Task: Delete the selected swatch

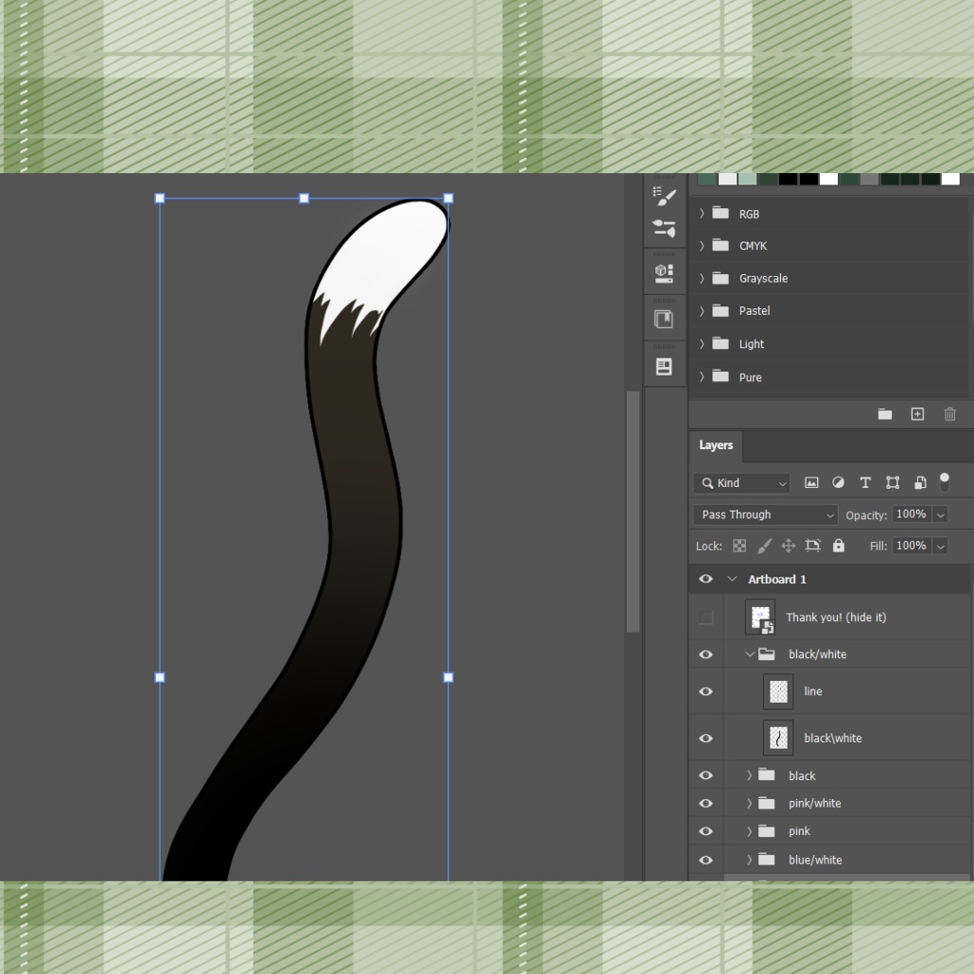Action: [949, 414]
